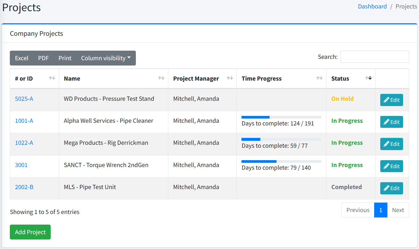Edit the WD Products Pressure Test Stand project
The image size is (419, 249).
tap(391, 100)
